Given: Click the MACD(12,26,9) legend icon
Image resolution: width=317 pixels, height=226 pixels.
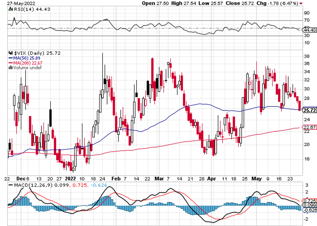Looking at the screenshot, I should pyautogui.click(x=10, y=185).
